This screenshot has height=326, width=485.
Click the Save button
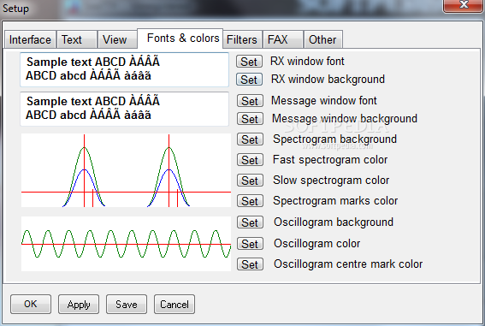pyautogui.click(x=127, y=305)
